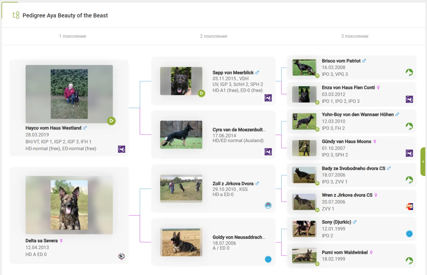Click round club emblem on Delta sa Severa card
Image resolution: width=427 pixels, height=275 pixels.
(x=121, y=256)
